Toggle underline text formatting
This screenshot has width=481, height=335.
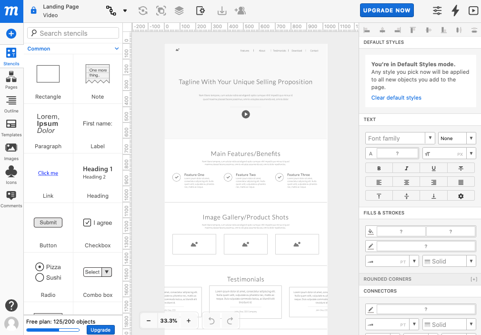coord(433,168)
